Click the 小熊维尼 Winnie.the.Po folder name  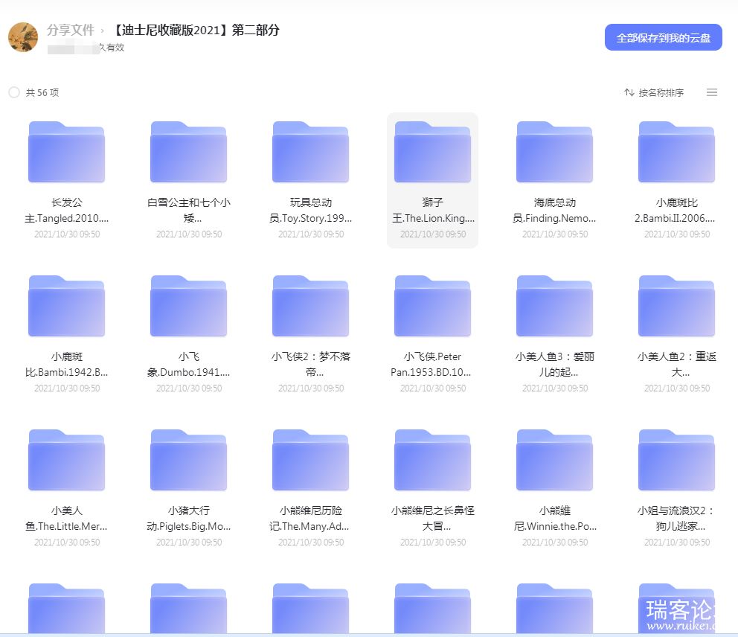tap(555, 519)
